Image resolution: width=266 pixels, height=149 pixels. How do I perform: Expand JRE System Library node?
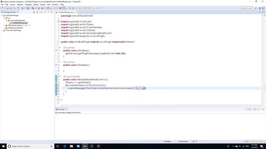pyautogui.click(x=4, y=25)
